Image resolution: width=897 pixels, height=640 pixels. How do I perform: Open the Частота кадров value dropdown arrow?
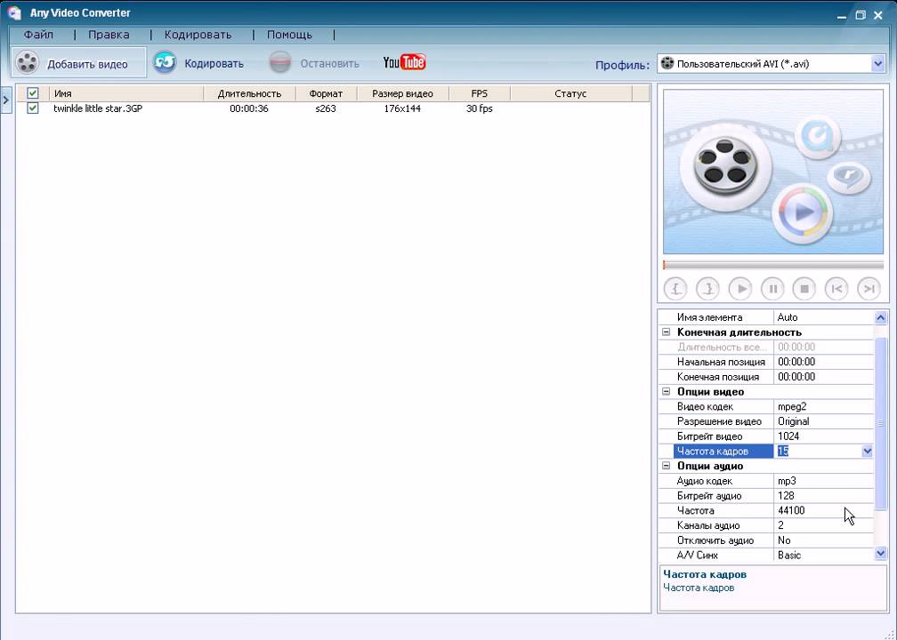click(868, 451)
